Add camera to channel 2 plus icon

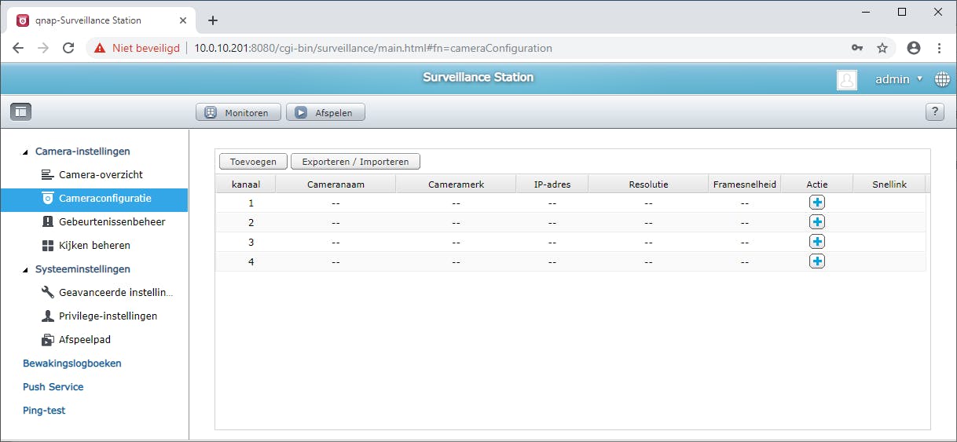click(817, 222)
